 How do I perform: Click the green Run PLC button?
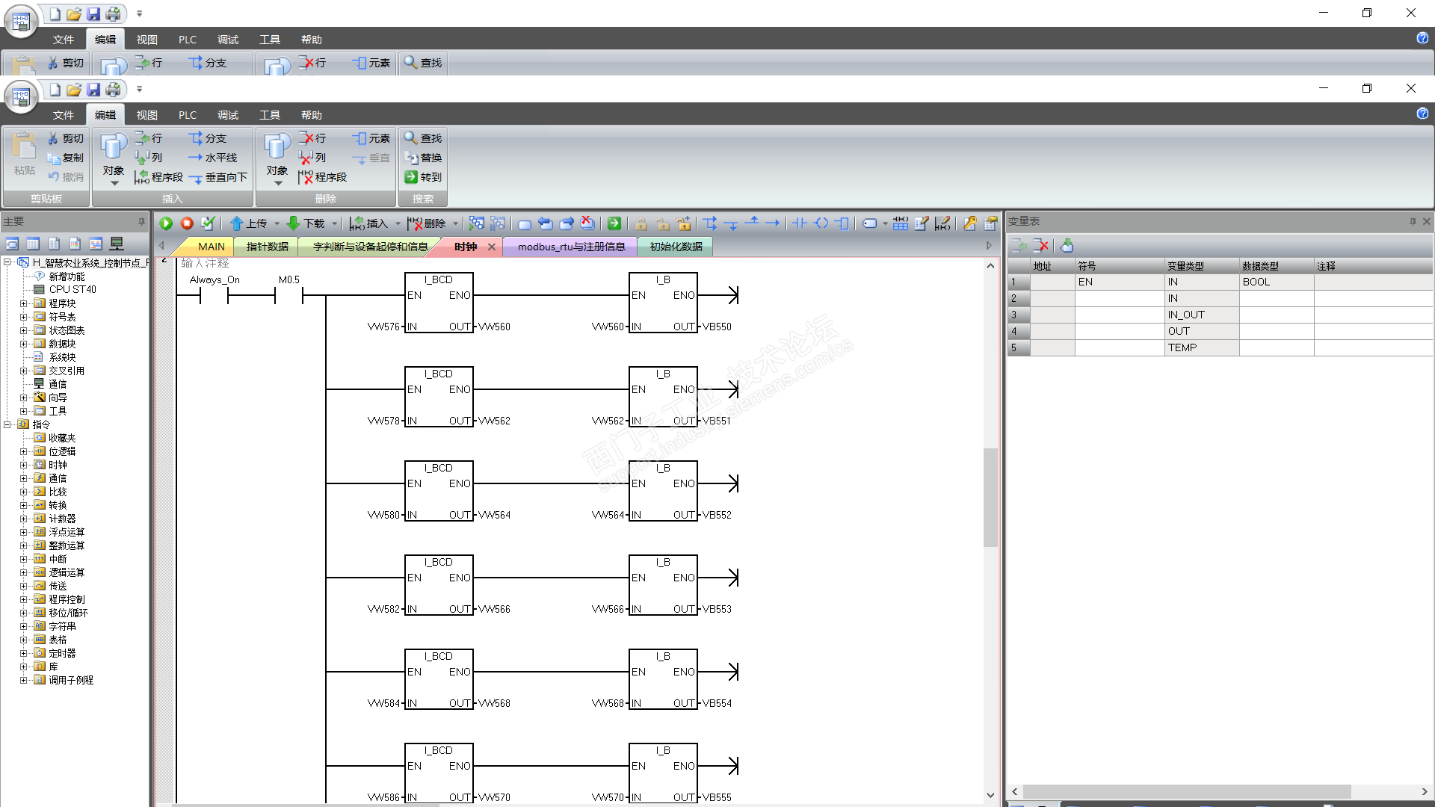[166, 223]
